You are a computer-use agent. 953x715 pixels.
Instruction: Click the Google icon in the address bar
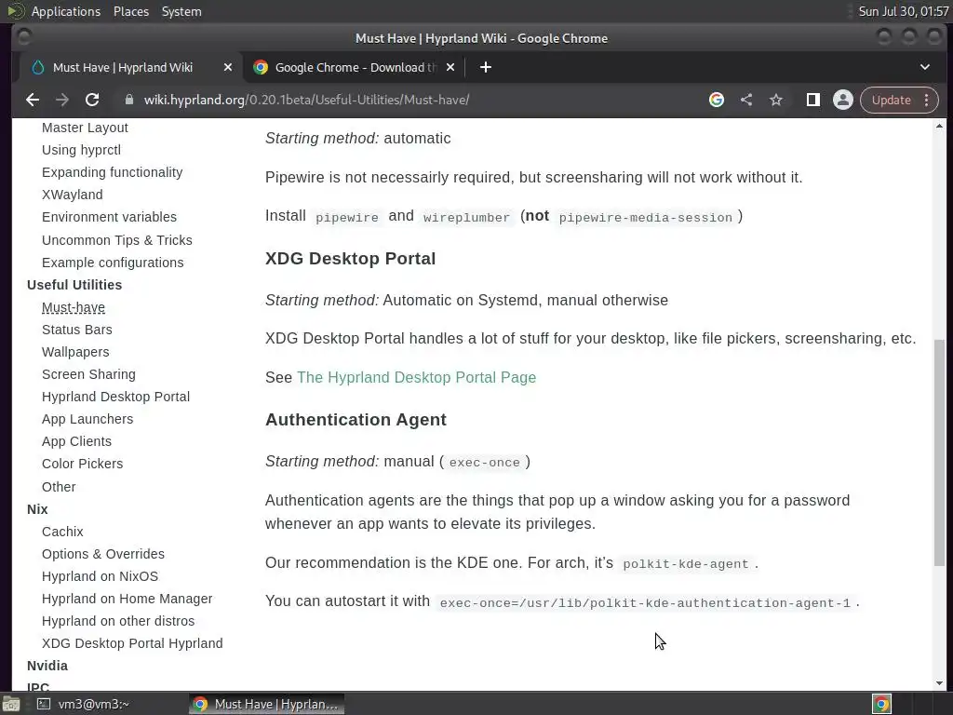[x=717, y=100]
